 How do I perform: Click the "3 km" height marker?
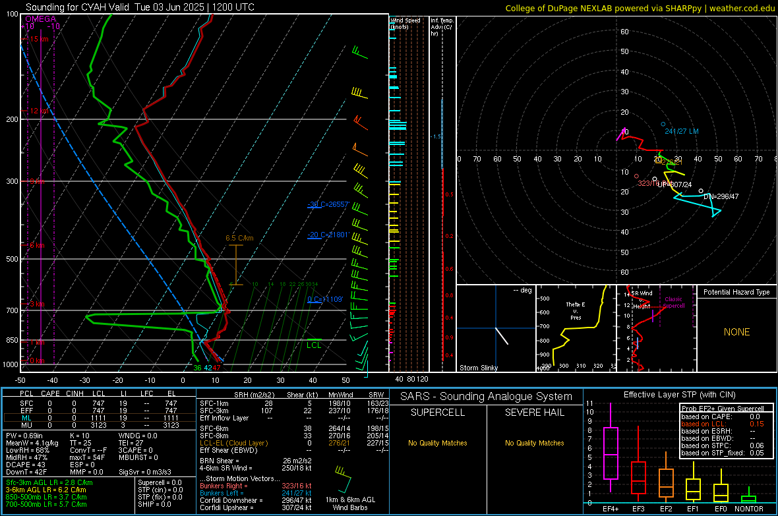click(x=37, y=304)
